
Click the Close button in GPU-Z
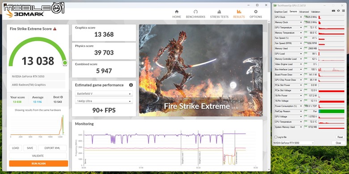click(338, 143)
